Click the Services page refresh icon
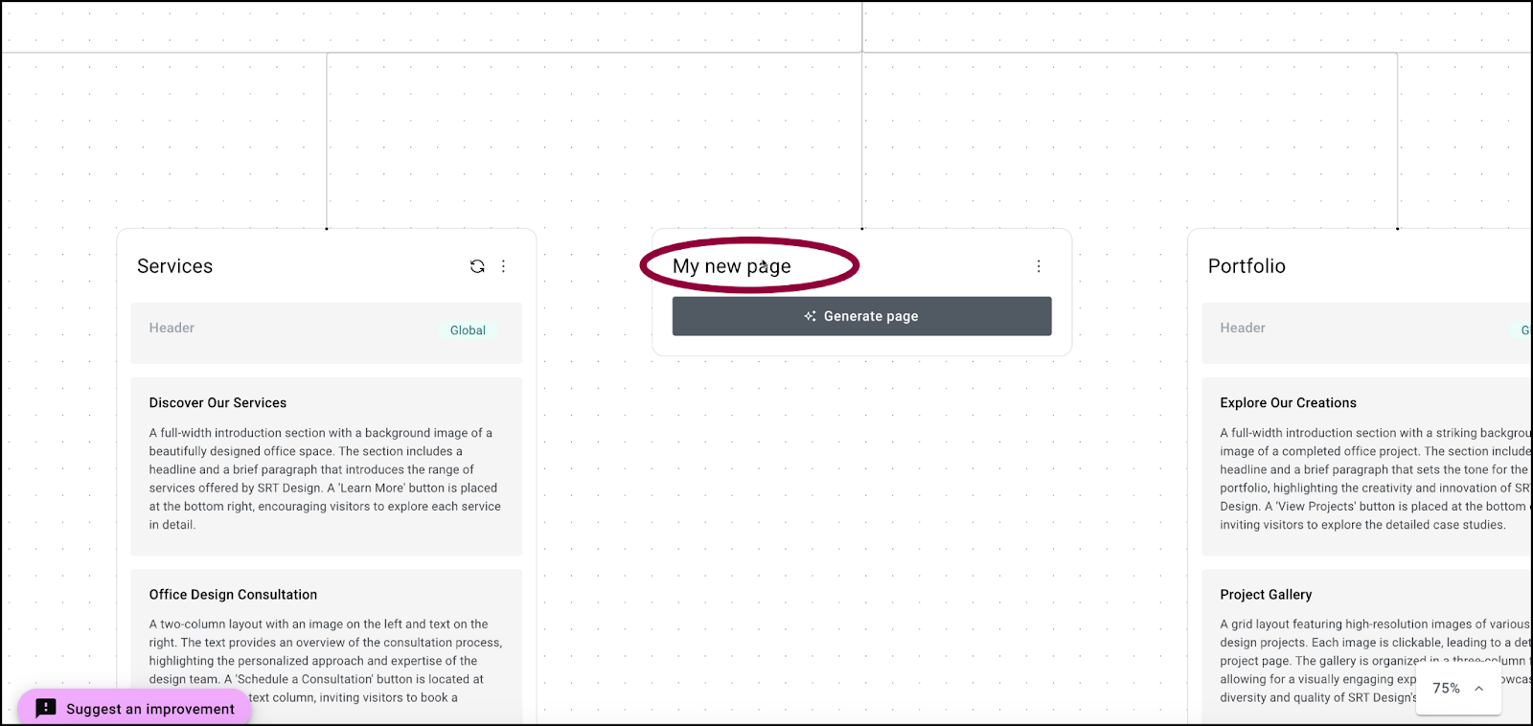 point(477,266)
